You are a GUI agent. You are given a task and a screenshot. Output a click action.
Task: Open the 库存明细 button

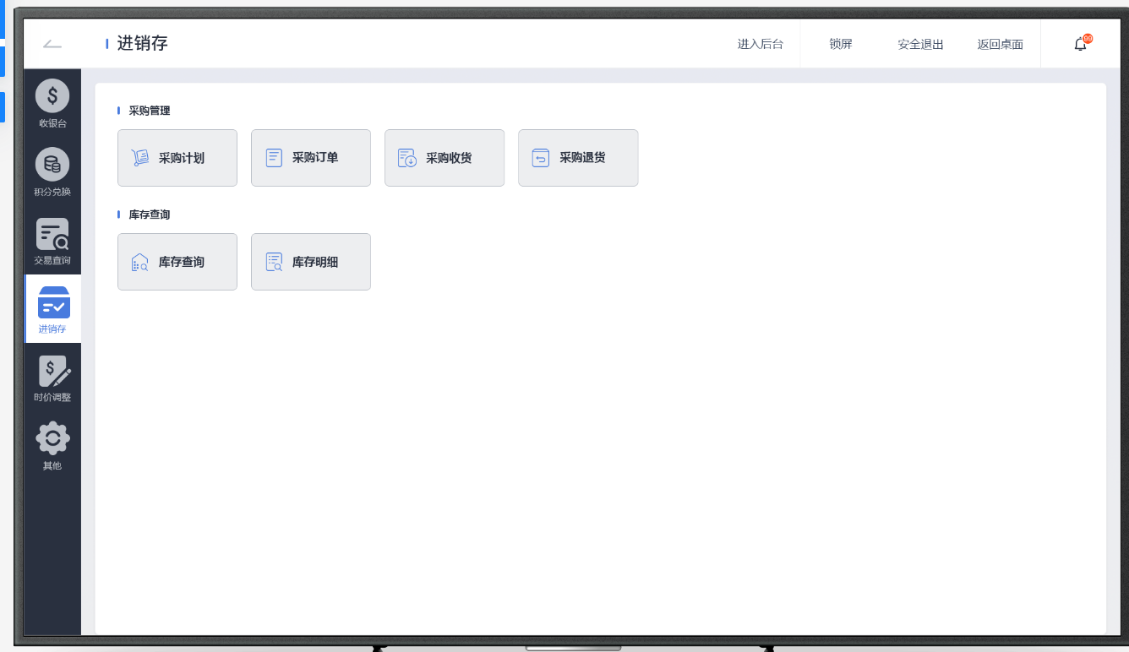tap(311, 262)
